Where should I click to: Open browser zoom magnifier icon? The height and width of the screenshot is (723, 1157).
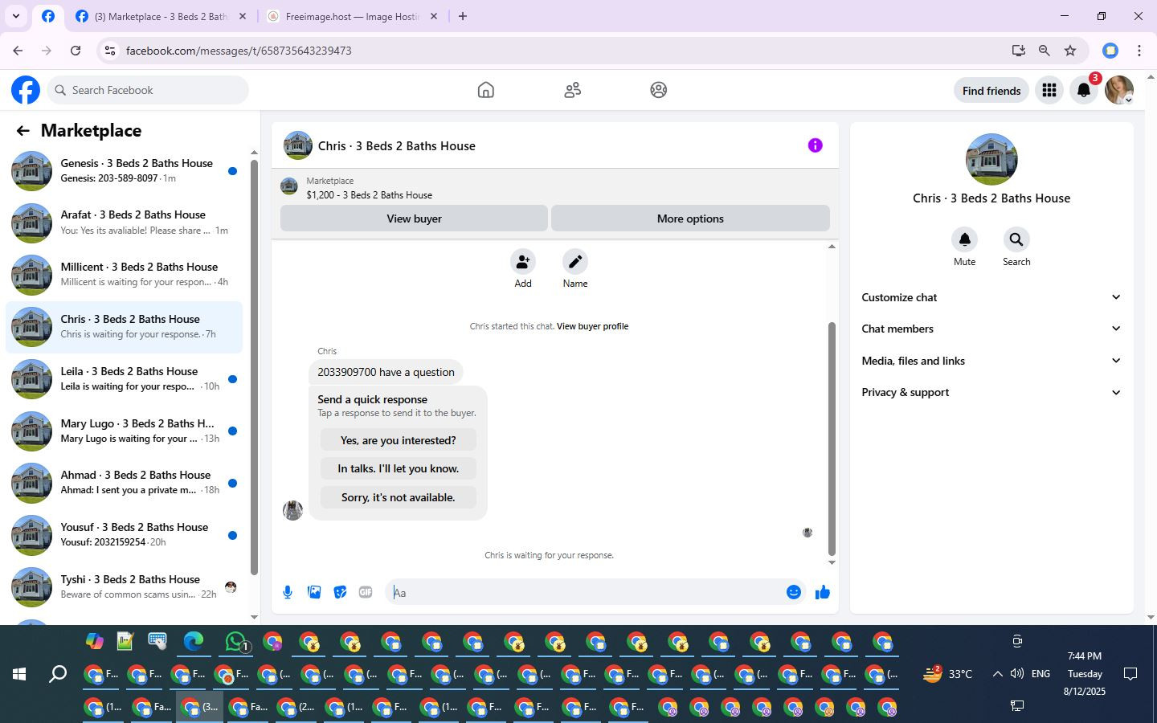(x=1044, y=51)
